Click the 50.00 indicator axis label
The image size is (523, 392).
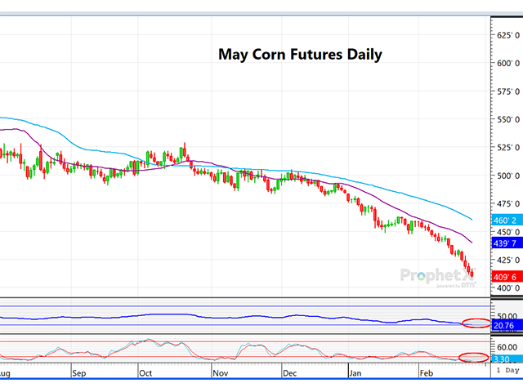(507, 316)
